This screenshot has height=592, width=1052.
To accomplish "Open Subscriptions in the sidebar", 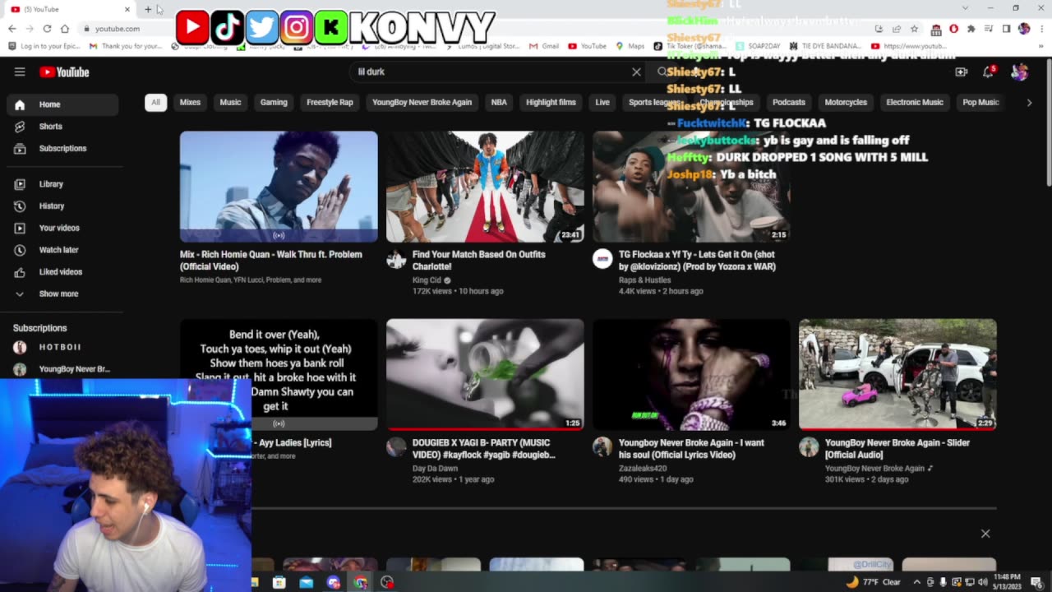I will tap(62, 149).
